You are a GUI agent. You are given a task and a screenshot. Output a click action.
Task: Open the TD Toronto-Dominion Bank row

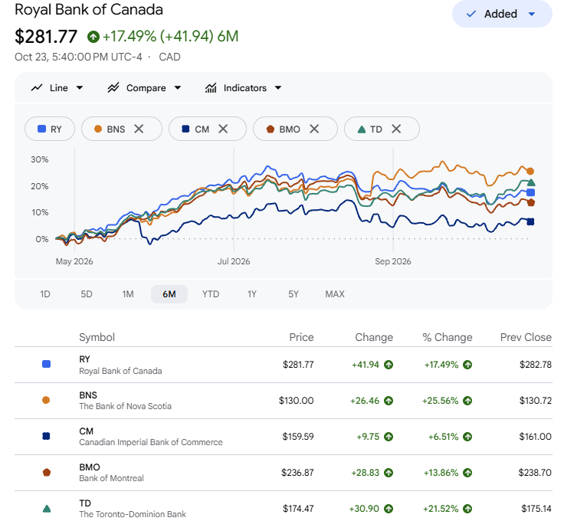[284, 506]
